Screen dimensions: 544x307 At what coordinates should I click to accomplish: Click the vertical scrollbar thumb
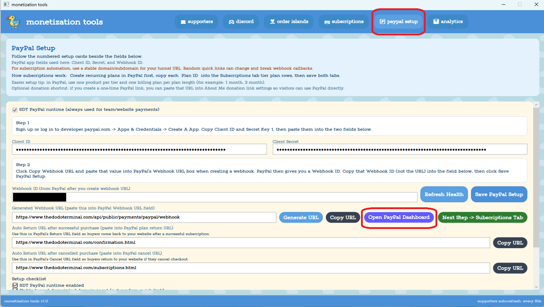tap(536, 177)
